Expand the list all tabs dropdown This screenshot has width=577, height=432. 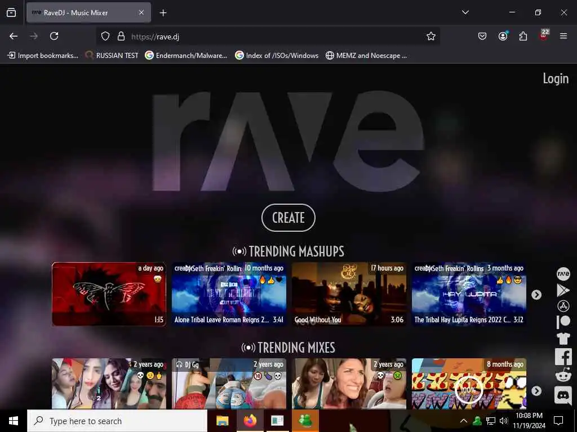[465, 12]
